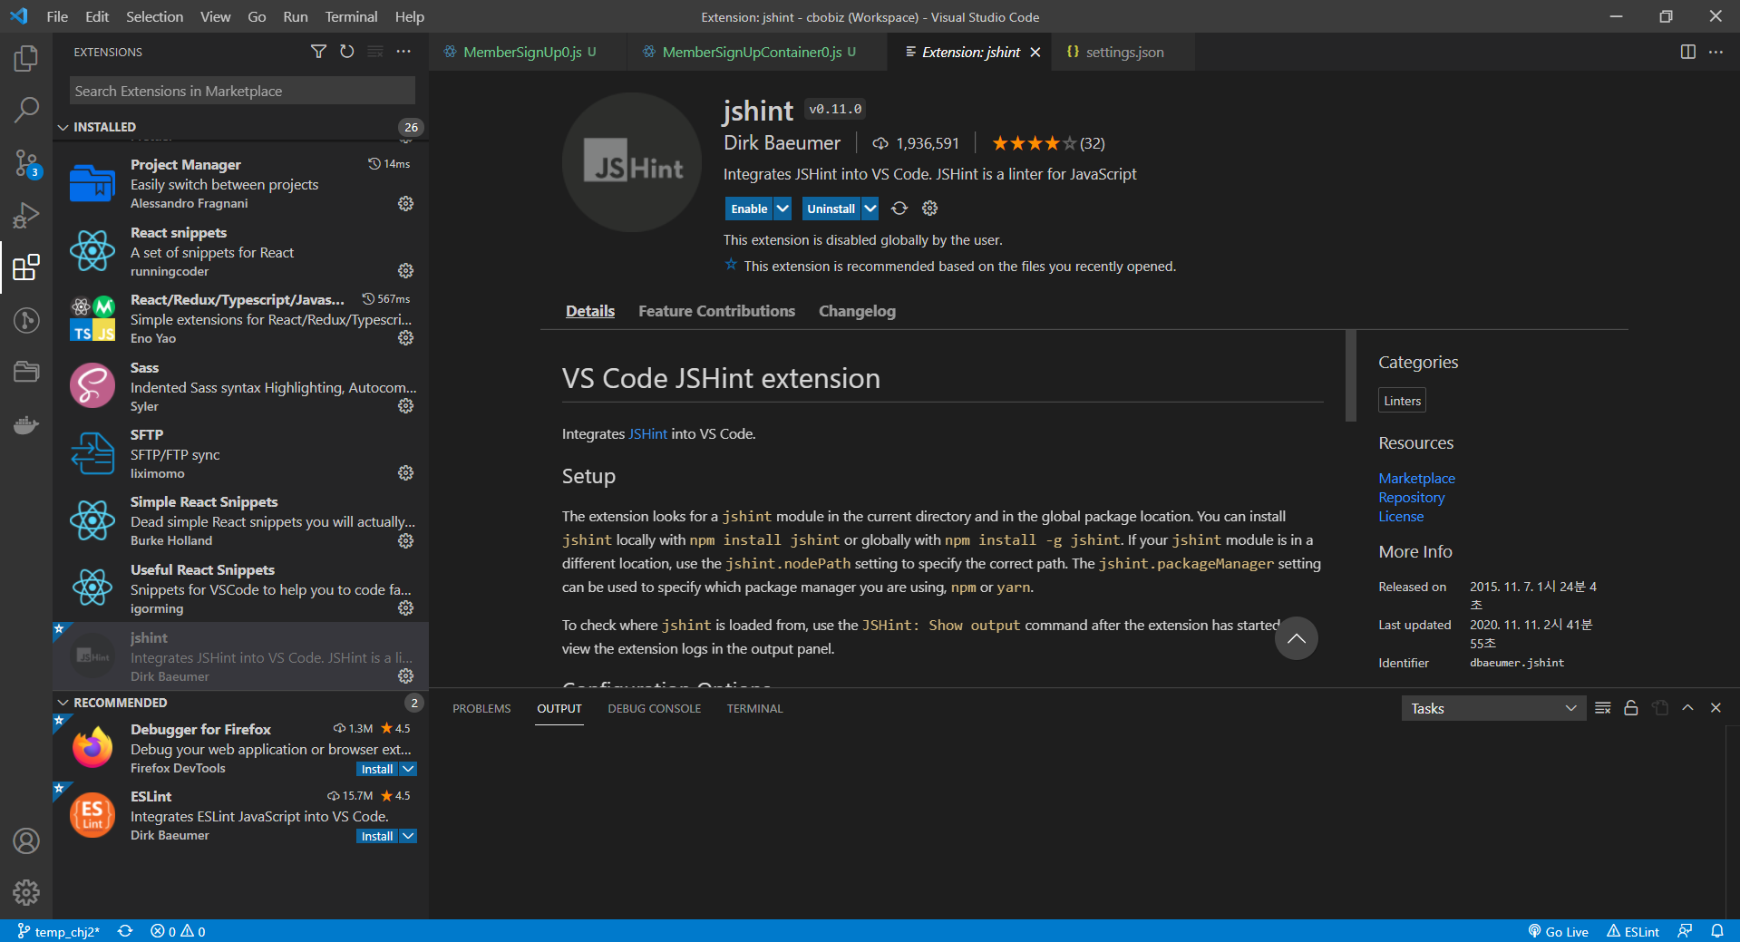Maximize the bottom panel size
The height and width of the screenshot is (942, 1740).
[1687, 708]
